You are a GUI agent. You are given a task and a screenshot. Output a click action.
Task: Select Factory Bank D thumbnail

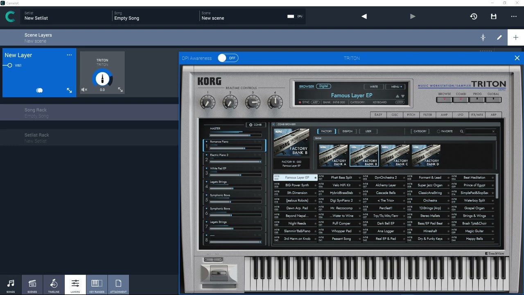[x=426, y=155]
